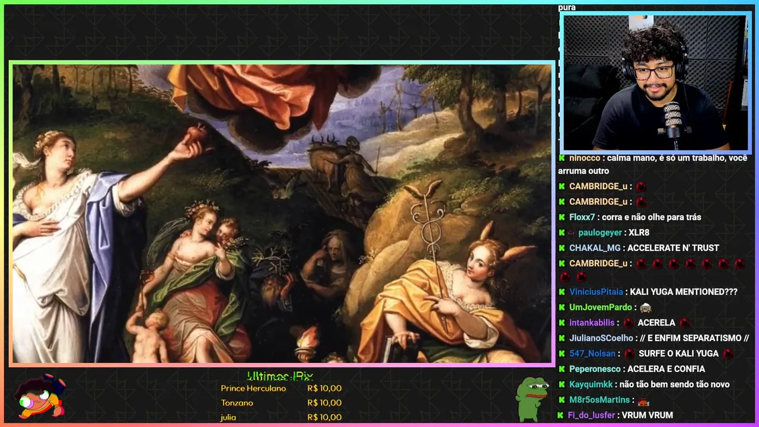
Task: Open Floxx7's chat profile
Action: pyautogui.click(x=582, y=217)
